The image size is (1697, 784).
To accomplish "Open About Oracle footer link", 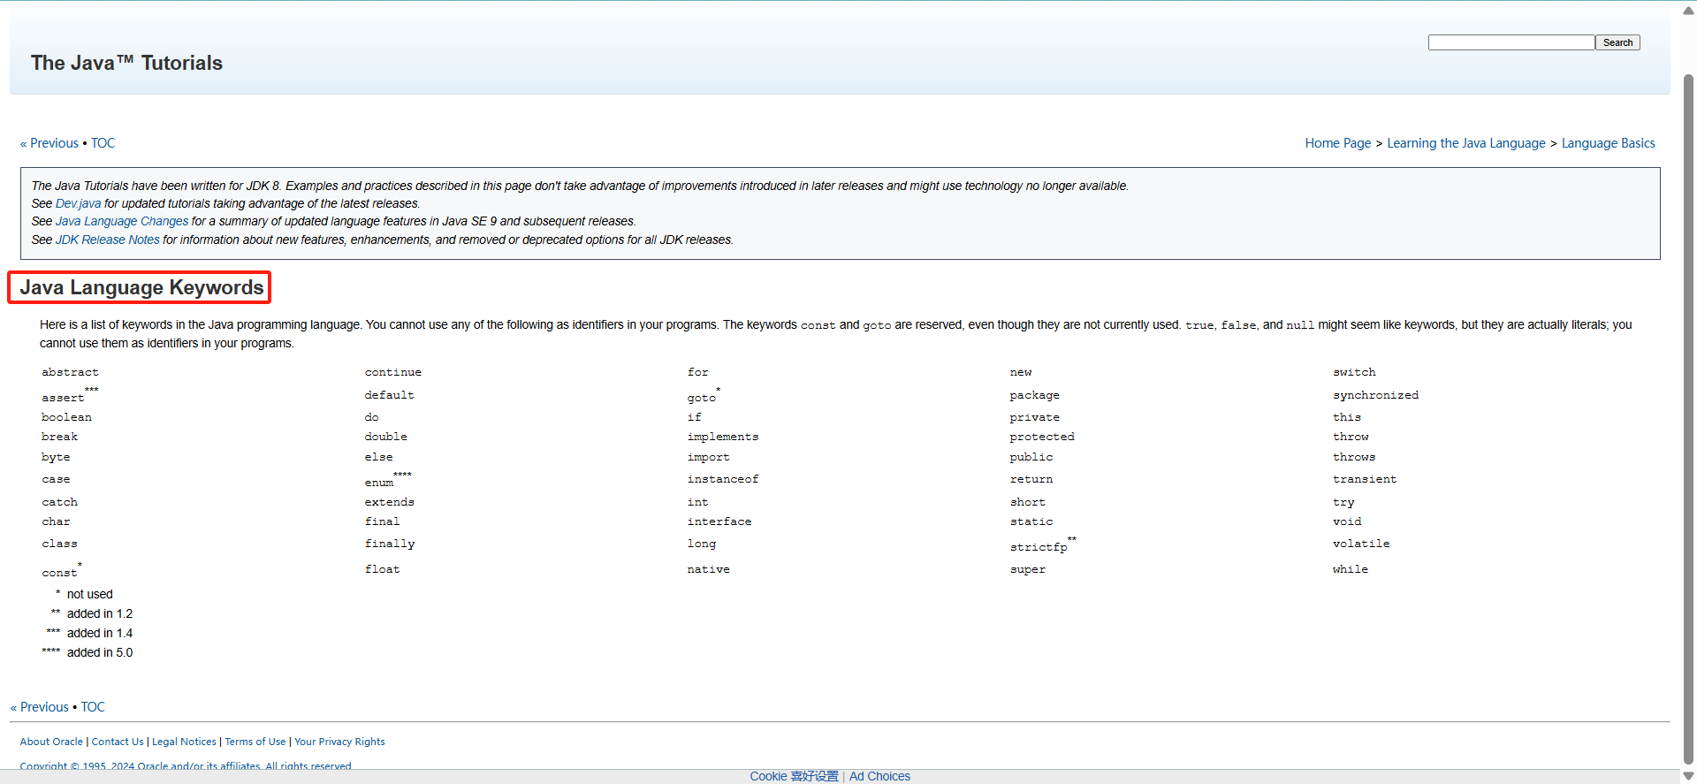I will pos(51,742).
